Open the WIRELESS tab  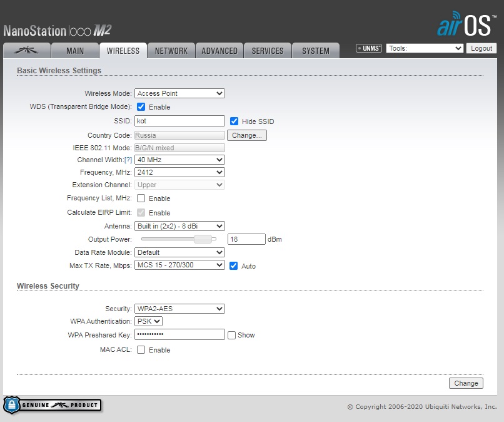[123, 51]
